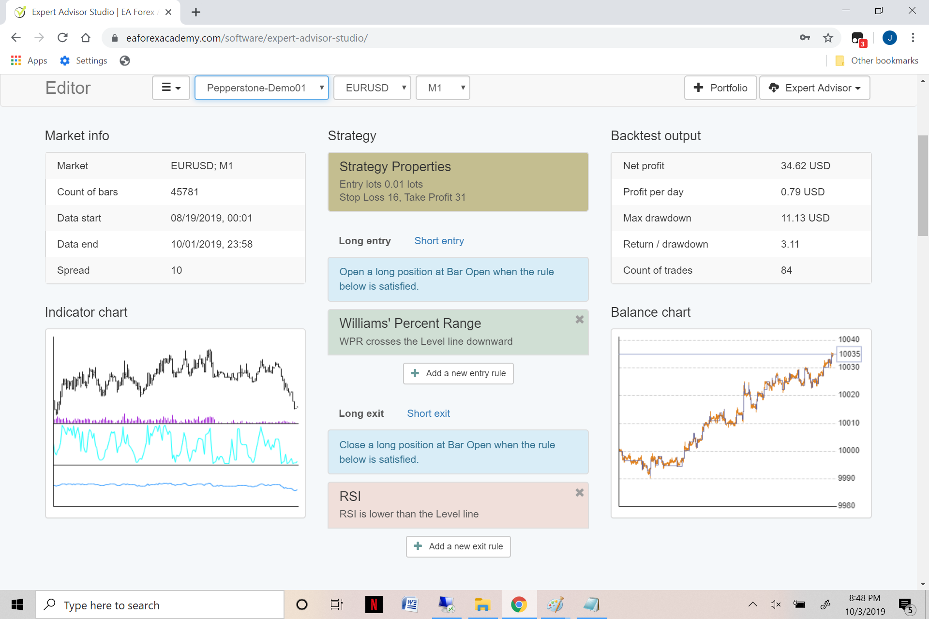This screenshot has height=619, width=929.
Task: Open Microsoft Word from the taskbar
Action: 410,604
